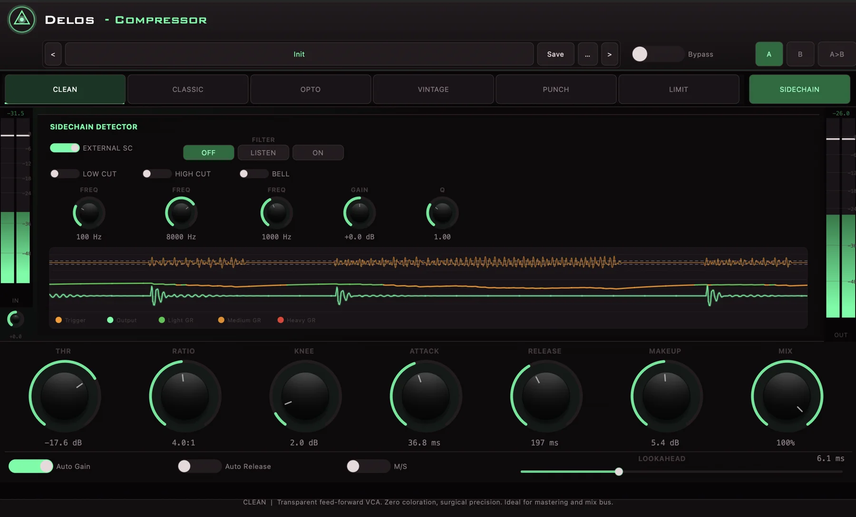Enable the High Cut toggle
The height and width of the screenshot is (517, 856).
[x=157, y=174]
